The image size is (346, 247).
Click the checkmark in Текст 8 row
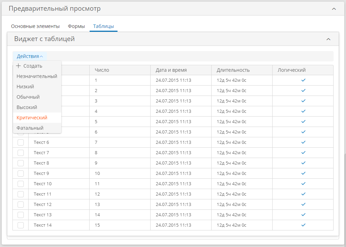click(x=303, y=163)
